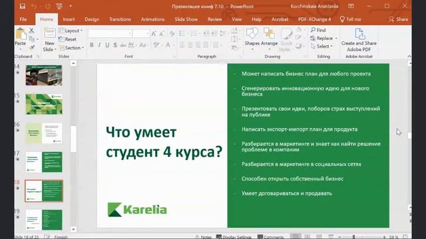Open the Paste options arrow
This screenshot has height=239, width=426.
click(x=21, y=49)
